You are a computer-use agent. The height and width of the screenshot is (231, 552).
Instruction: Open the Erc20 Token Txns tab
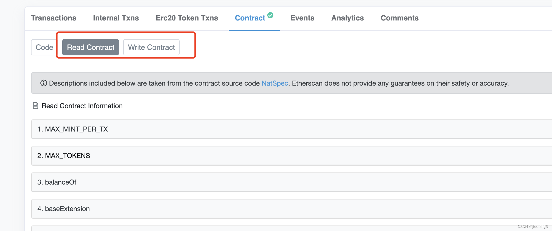(187, 18)
